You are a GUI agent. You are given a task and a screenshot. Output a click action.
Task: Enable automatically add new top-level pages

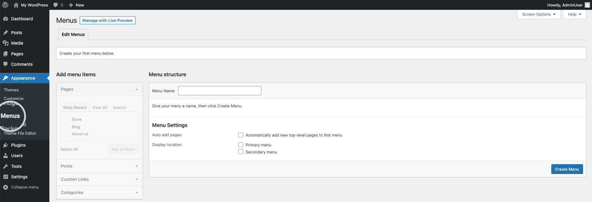pos(241,135)
